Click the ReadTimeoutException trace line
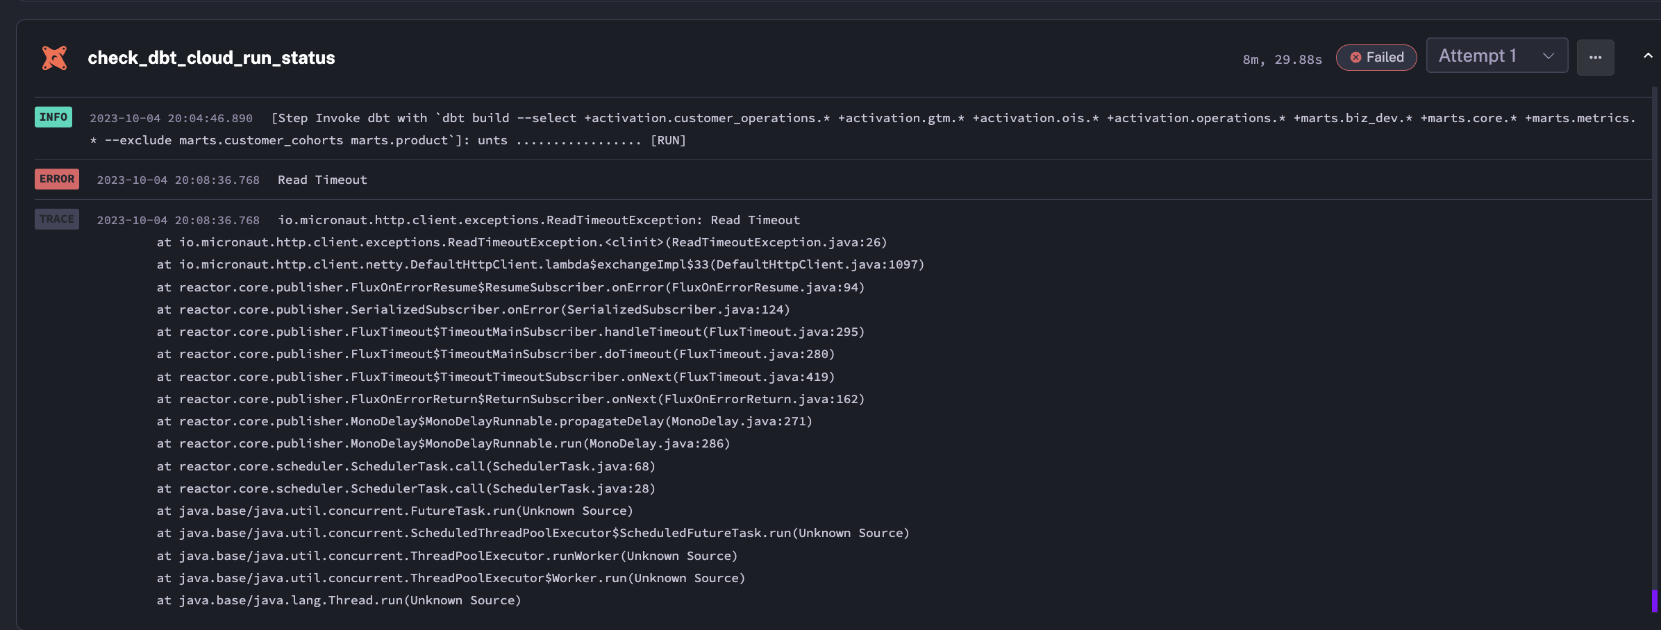 click(538, 219)
